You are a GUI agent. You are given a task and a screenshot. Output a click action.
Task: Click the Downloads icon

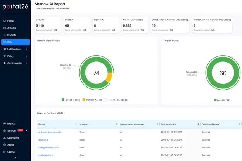pyautogui.click(x=5, y=138)
